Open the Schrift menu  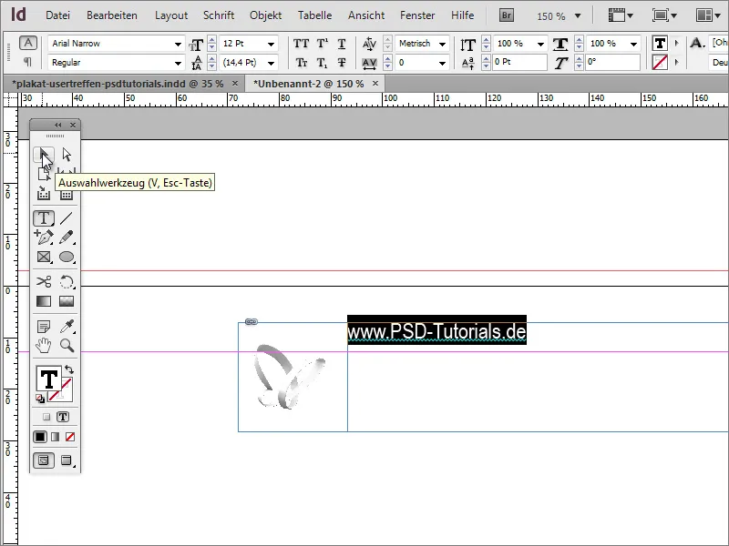[x=219, y=15]
